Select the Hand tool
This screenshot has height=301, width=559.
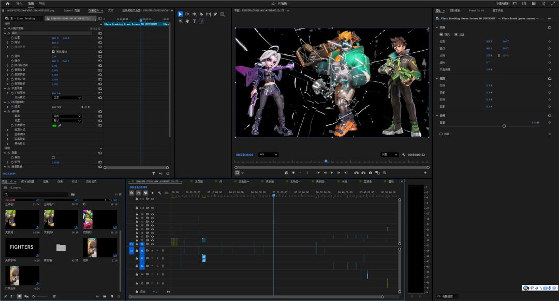pos(187,21)
